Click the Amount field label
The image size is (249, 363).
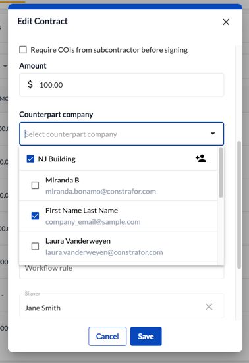point(33,66)
